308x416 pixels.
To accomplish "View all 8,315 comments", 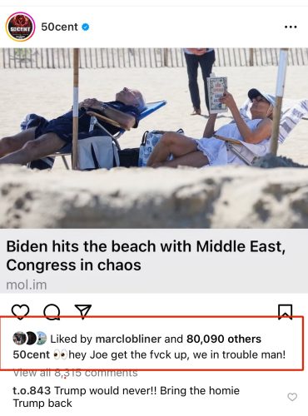I will pyautogui.click(x=76, y=373).
